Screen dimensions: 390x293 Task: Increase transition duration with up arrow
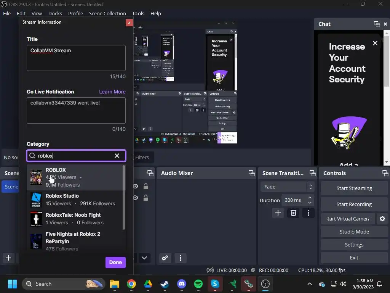tap(310, 198)
